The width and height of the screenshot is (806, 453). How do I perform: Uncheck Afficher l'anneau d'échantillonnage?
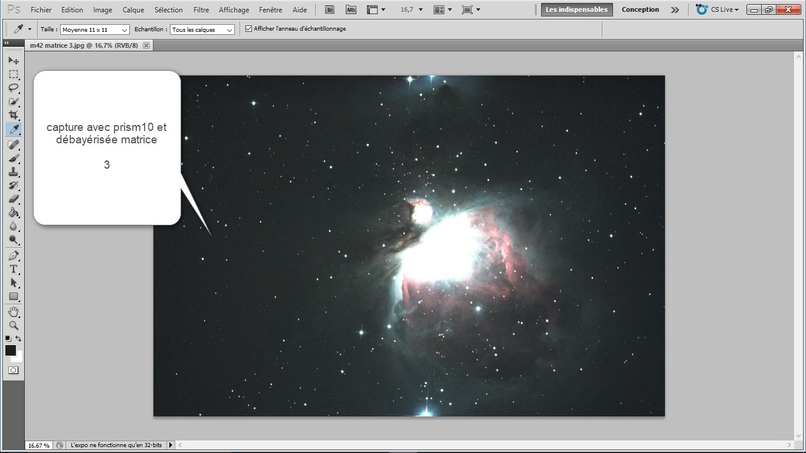coord(248,29)
